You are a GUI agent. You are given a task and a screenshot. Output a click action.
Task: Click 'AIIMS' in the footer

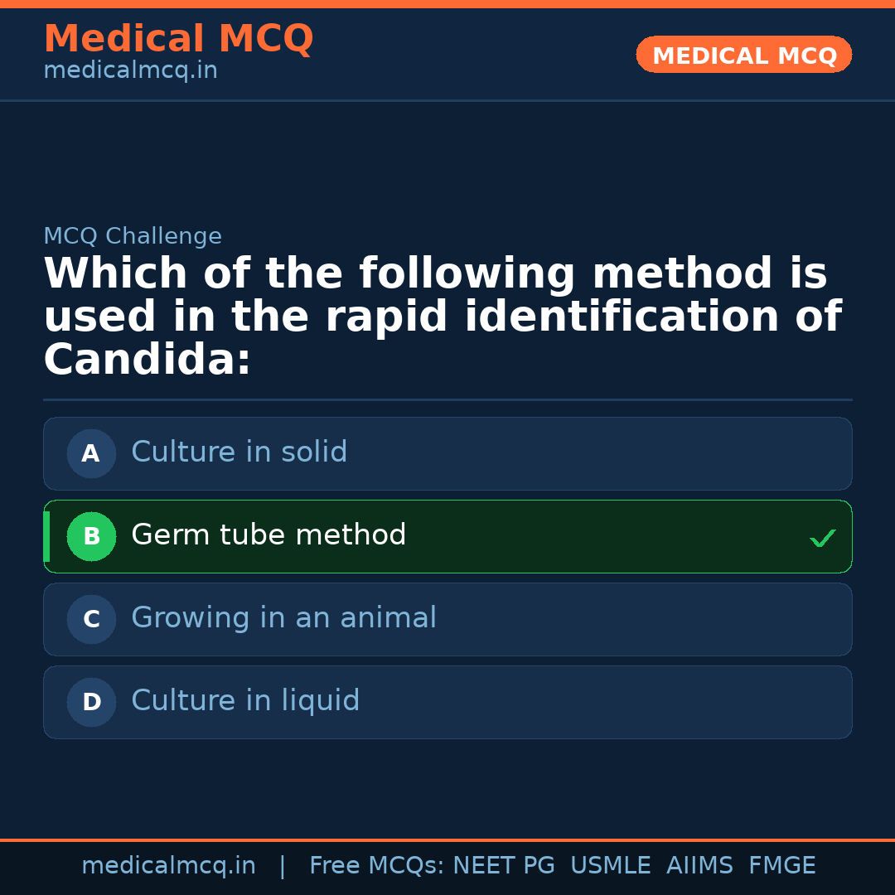pyautogui.click(x=699, y=866)
